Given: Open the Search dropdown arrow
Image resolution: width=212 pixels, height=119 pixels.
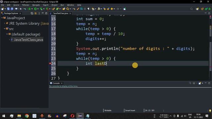Looking at the screenshot, I should pyautogui.click(x=70, y=9).
